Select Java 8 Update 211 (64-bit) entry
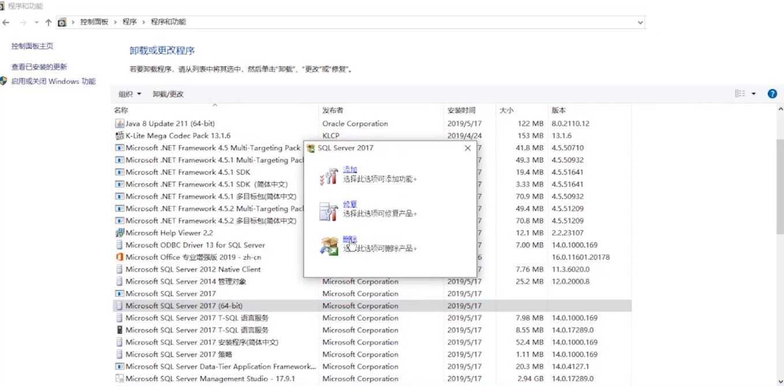The image size is (784, 386). [170, 123]
